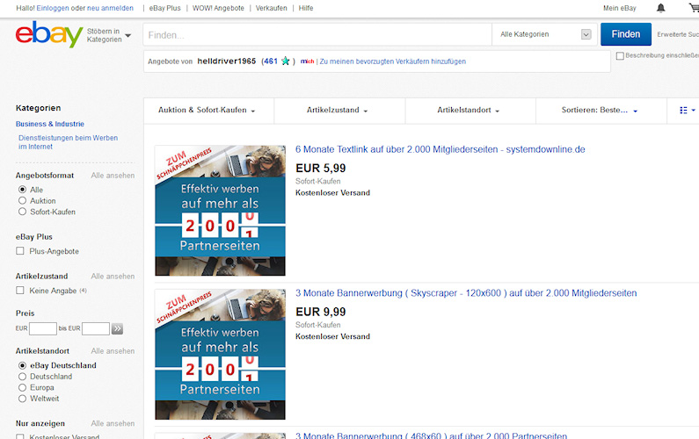Click the price EUR 5,99
This screenshot has height=439, width=699.
click(x=321, y=169)
